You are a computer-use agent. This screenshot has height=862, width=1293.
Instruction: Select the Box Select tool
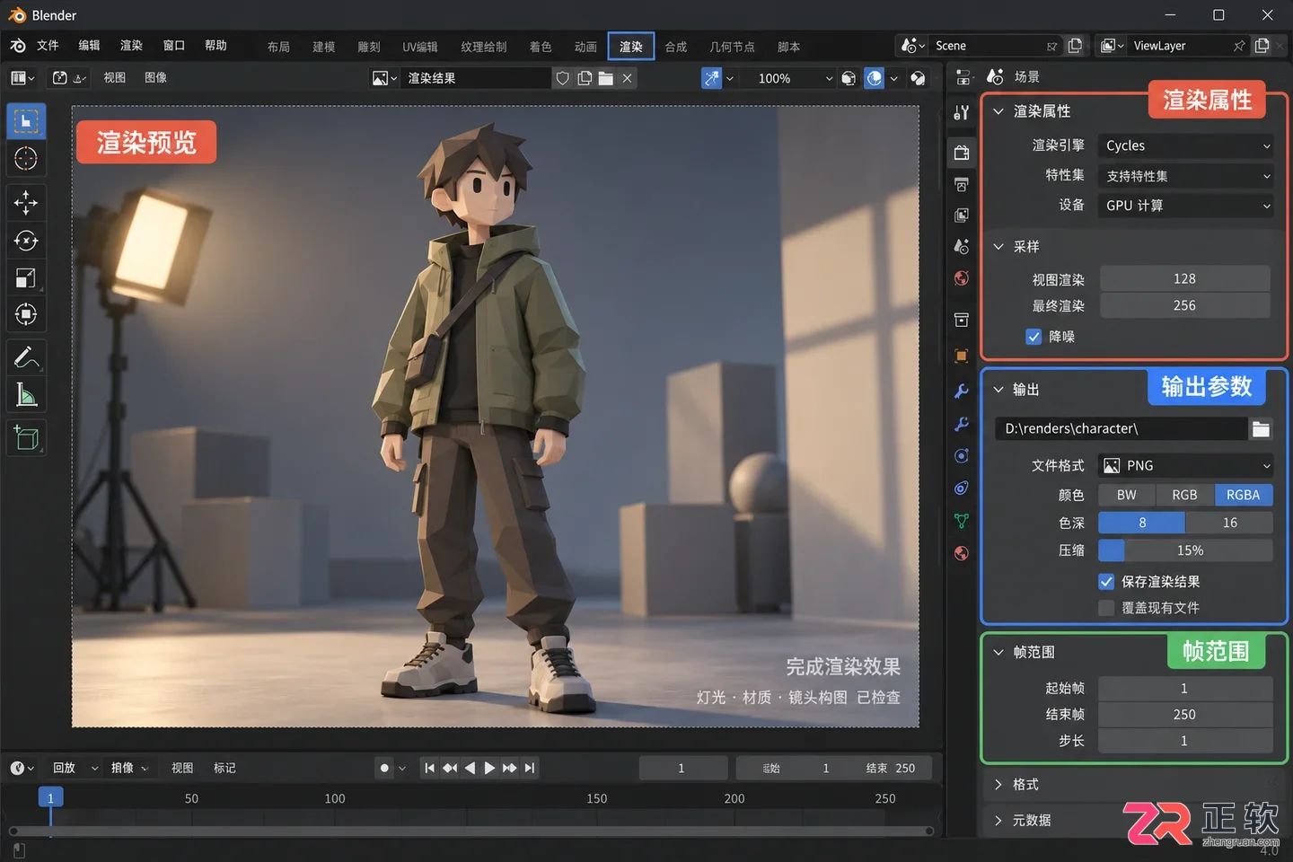tap(26, 121)
